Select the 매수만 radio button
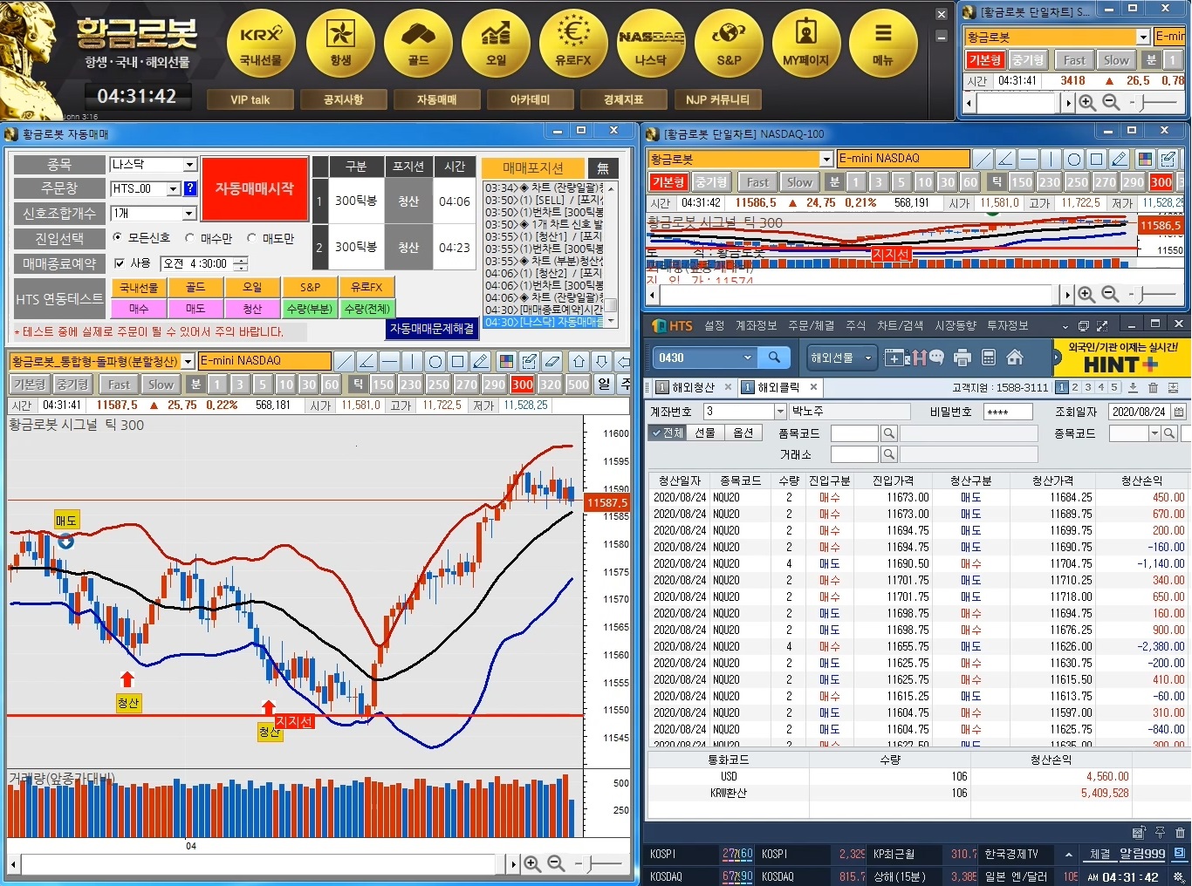1192x886 pixels. pos(189,237)
